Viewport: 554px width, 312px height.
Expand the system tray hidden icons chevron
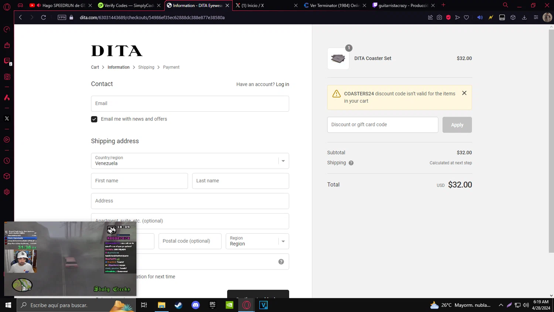[501, 305]
